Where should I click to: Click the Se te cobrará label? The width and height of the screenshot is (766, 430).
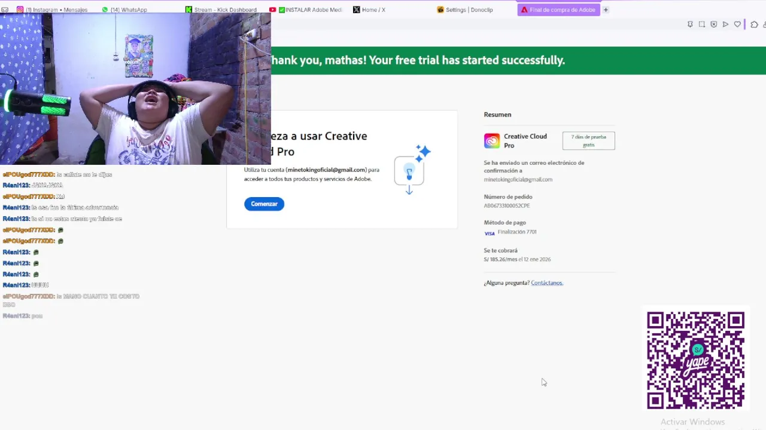[x=500, y=251]
